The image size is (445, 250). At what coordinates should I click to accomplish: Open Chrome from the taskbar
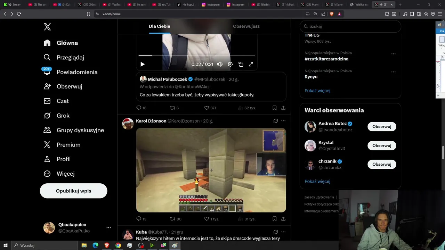[118, 245]
